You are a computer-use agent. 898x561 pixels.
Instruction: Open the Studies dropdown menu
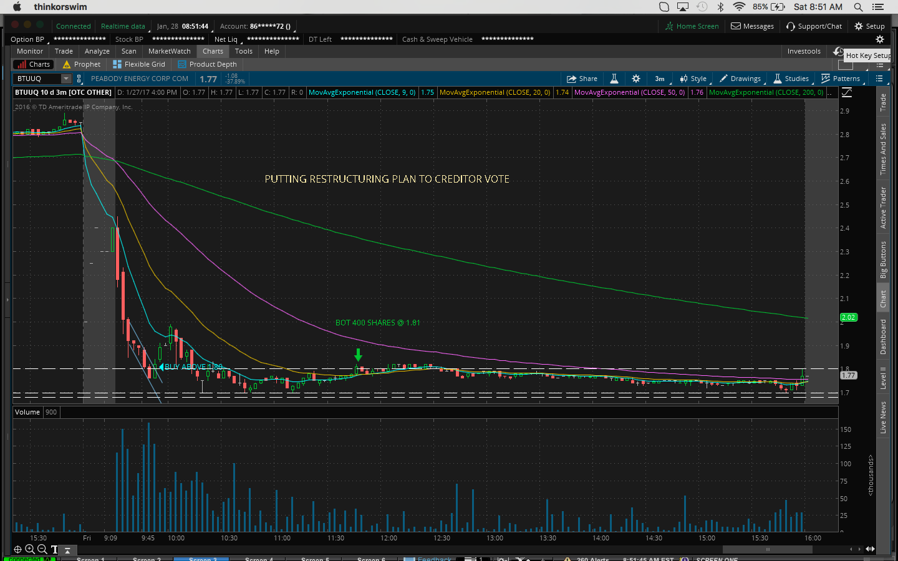pos(791,79)
